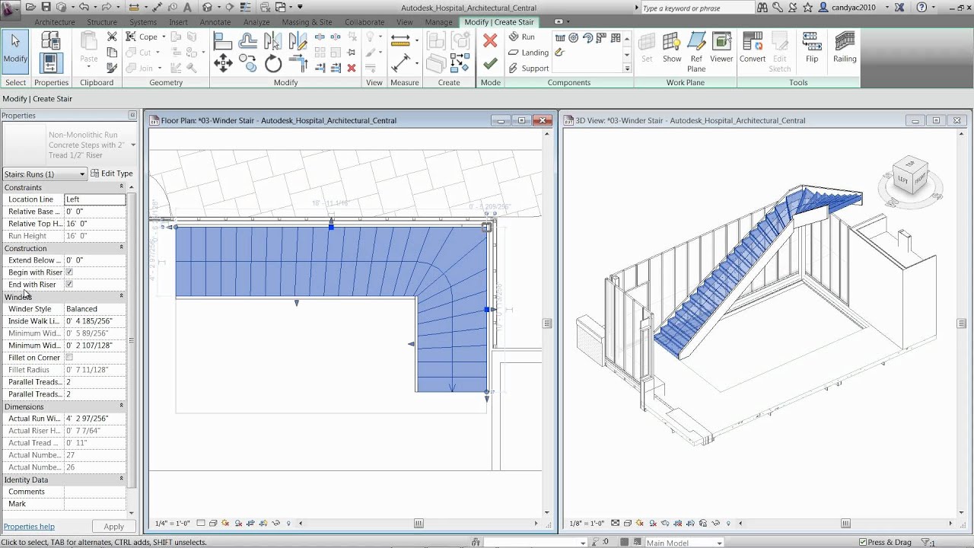
Task: Open the Collaborate ribbon tab
Action: pos(364,22)
